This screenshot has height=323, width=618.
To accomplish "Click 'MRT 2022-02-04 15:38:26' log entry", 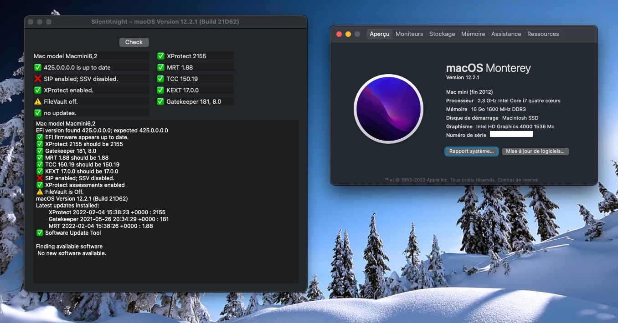I will pyautogui.click(x=101, y=226).
